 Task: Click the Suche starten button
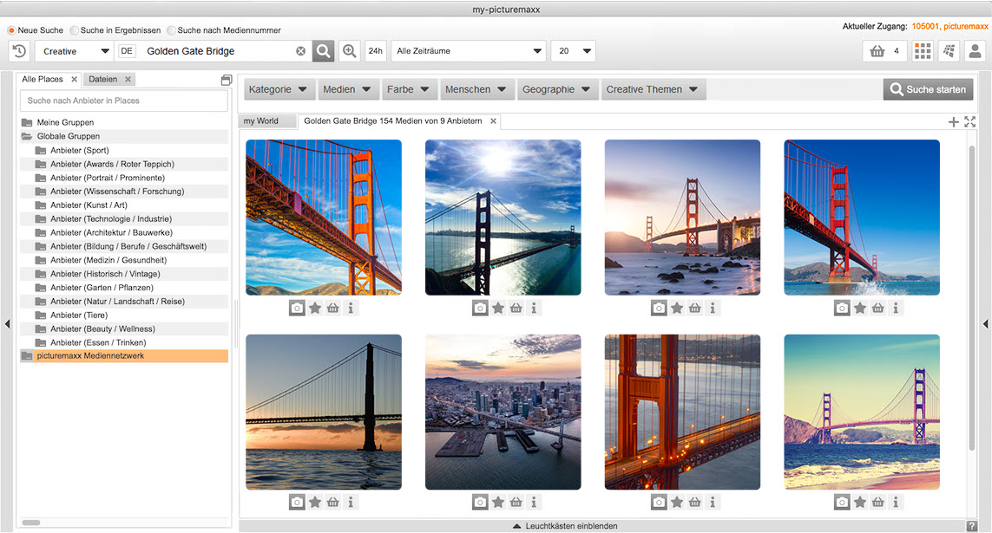(928, 89)
